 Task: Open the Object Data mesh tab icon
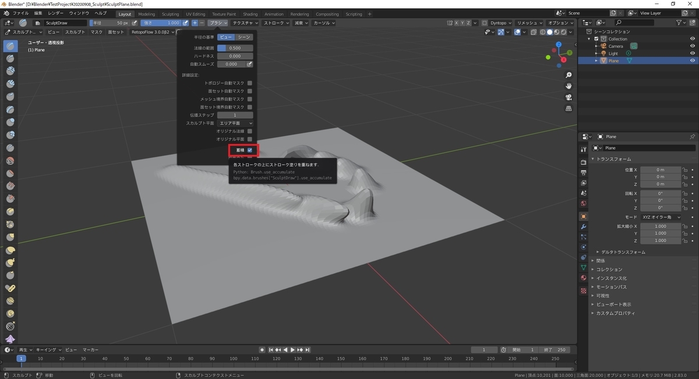coord(583,268)
